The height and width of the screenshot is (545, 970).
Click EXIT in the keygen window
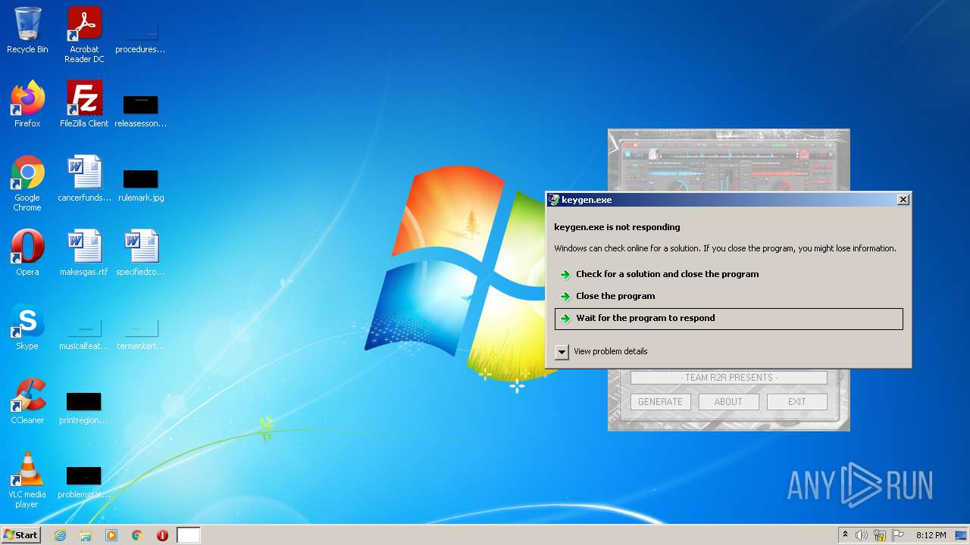[796, 402]
